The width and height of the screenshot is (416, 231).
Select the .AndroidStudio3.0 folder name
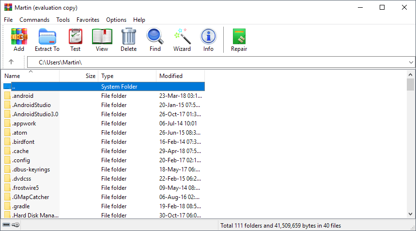pyautogui.click(x=35, y=114)
